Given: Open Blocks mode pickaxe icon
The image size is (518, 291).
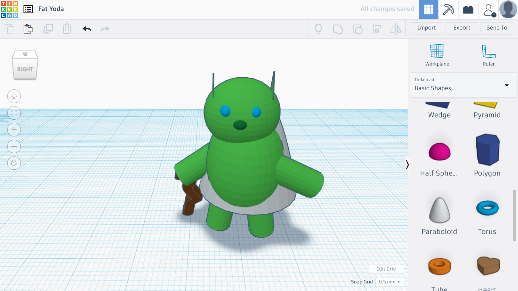Looking at the screenshot, I should [x=449, y=9].
